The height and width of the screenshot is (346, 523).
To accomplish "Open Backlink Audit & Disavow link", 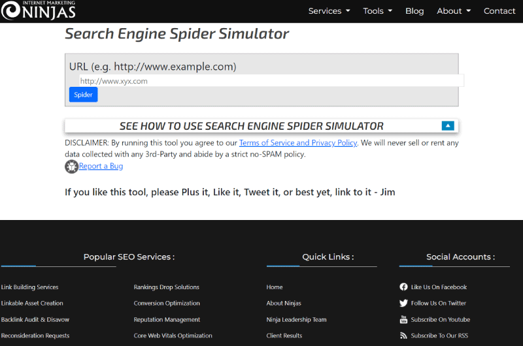I will pyautogui.click(x=35, y=319).
